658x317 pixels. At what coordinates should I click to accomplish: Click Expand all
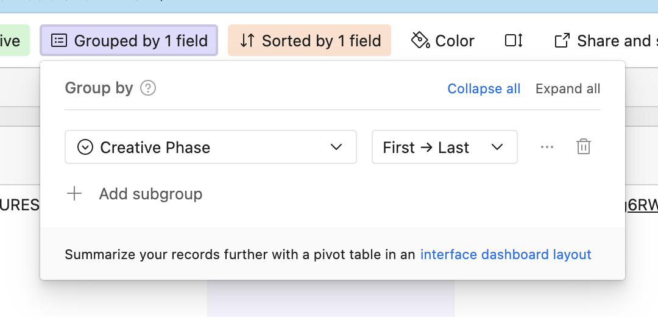[x=568, y=89]
